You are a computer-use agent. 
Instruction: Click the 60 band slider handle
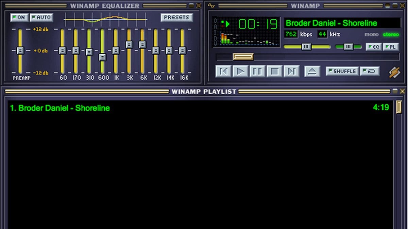click(63, 51)
